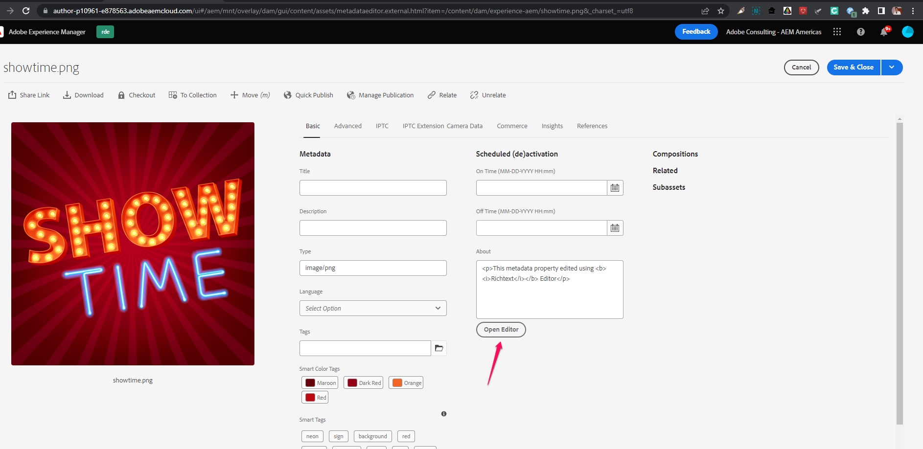923x449 pixels.
Task: Toggle the browser side panel icon
Action: 881,11
